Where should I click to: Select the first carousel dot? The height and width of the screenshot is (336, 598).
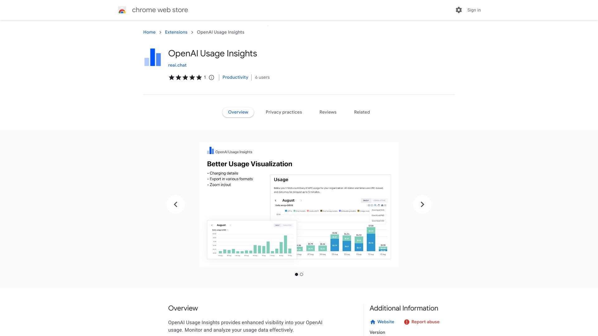coord(297,274)
